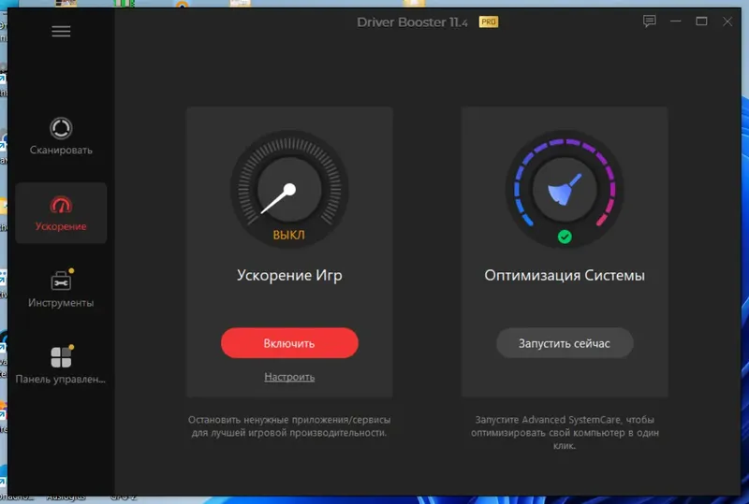Minimize the Driver Booster window

(675, 21)
